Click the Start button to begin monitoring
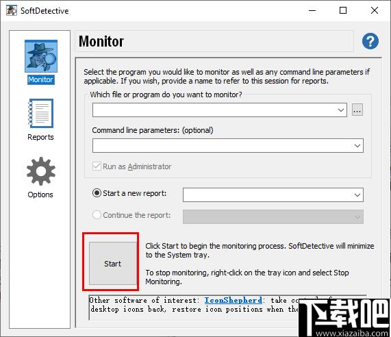Viewport: 391px width, 337px height. point(113,263)
